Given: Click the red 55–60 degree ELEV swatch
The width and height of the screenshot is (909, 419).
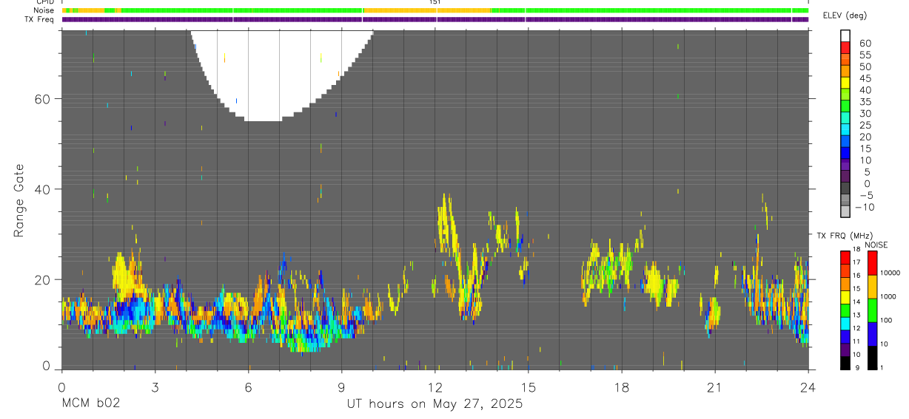Looking at the screenshot, I should [845, 47].
